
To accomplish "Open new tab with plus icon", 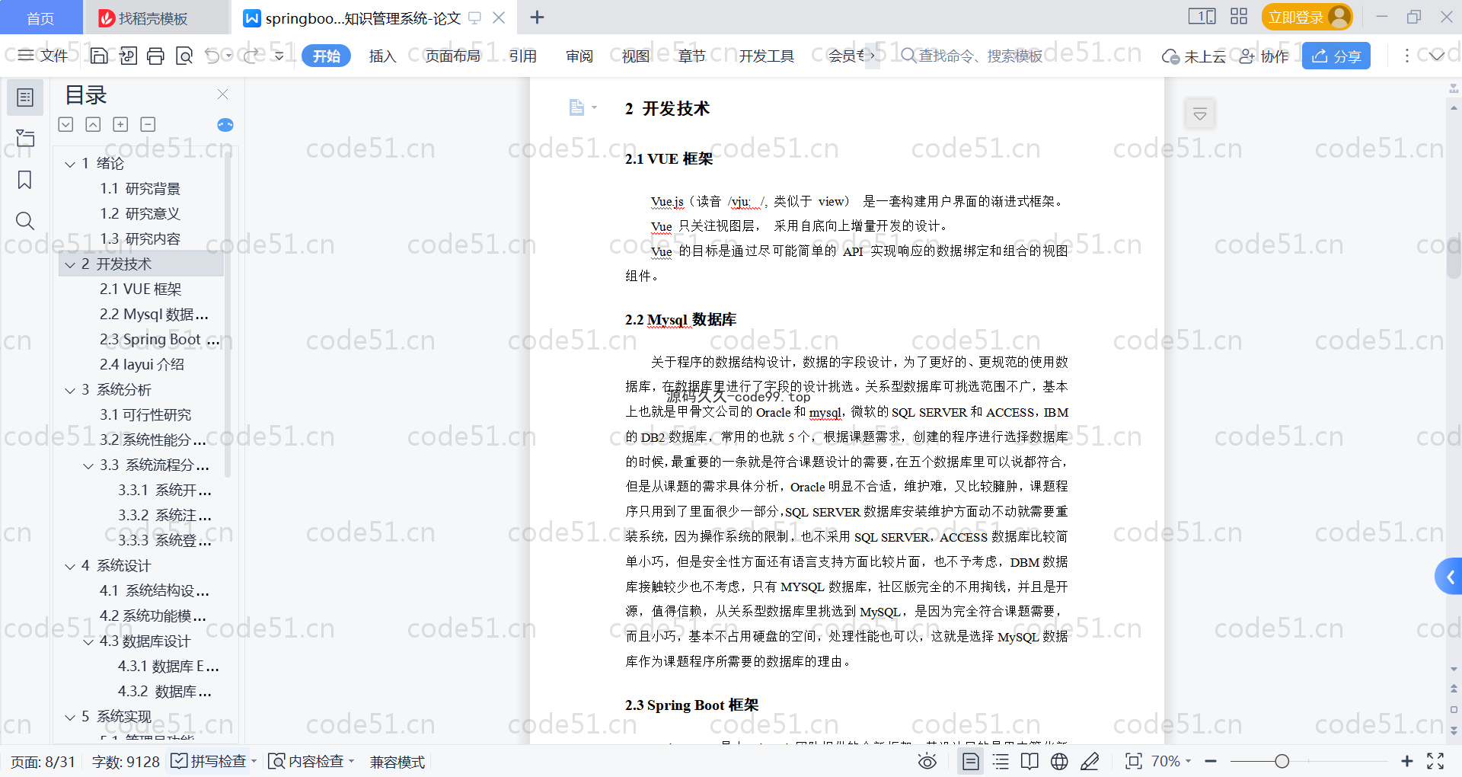I will pyautogui.click(x=537, y=17).
